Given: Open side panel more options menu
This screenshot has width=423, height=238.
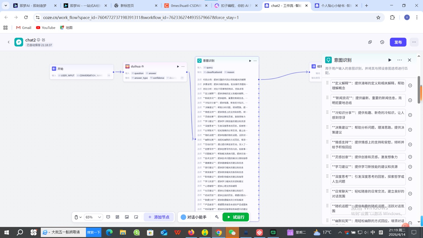Looking at the screenshot, I should (400, 60).
